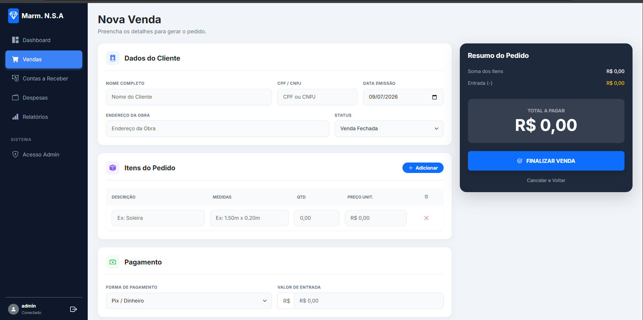Remove the item row with red X
The height and width of the screenshot is (320, 643).
(x=426, y=218)
